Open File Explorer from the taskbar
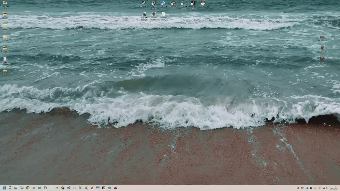 pos(22,188)
